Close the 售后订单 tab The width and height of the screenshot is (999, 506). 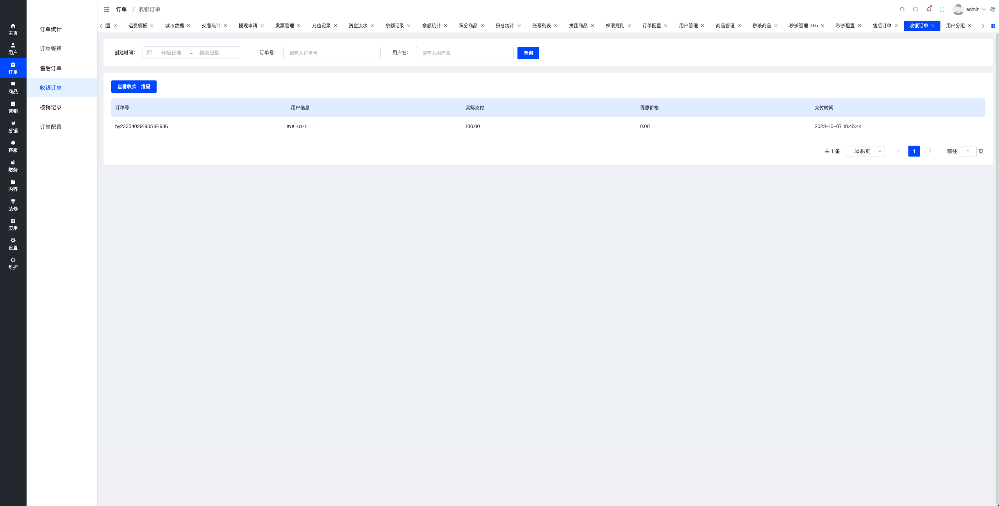[x=896, y=26]
